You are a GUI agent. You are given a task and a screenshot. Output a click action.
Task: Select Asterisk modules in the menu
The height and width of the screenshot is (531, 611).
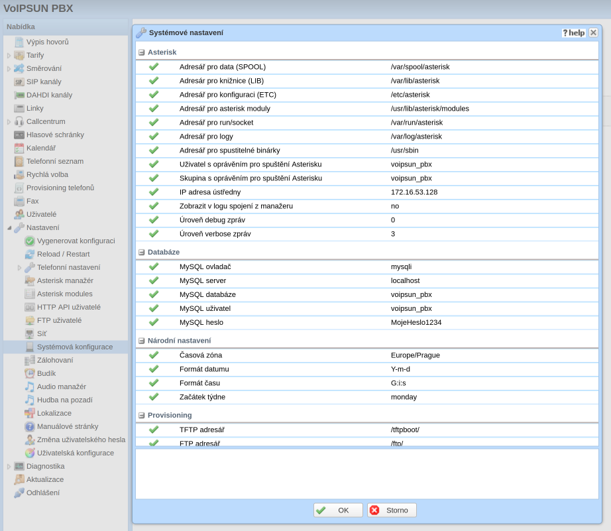[66, 294]
